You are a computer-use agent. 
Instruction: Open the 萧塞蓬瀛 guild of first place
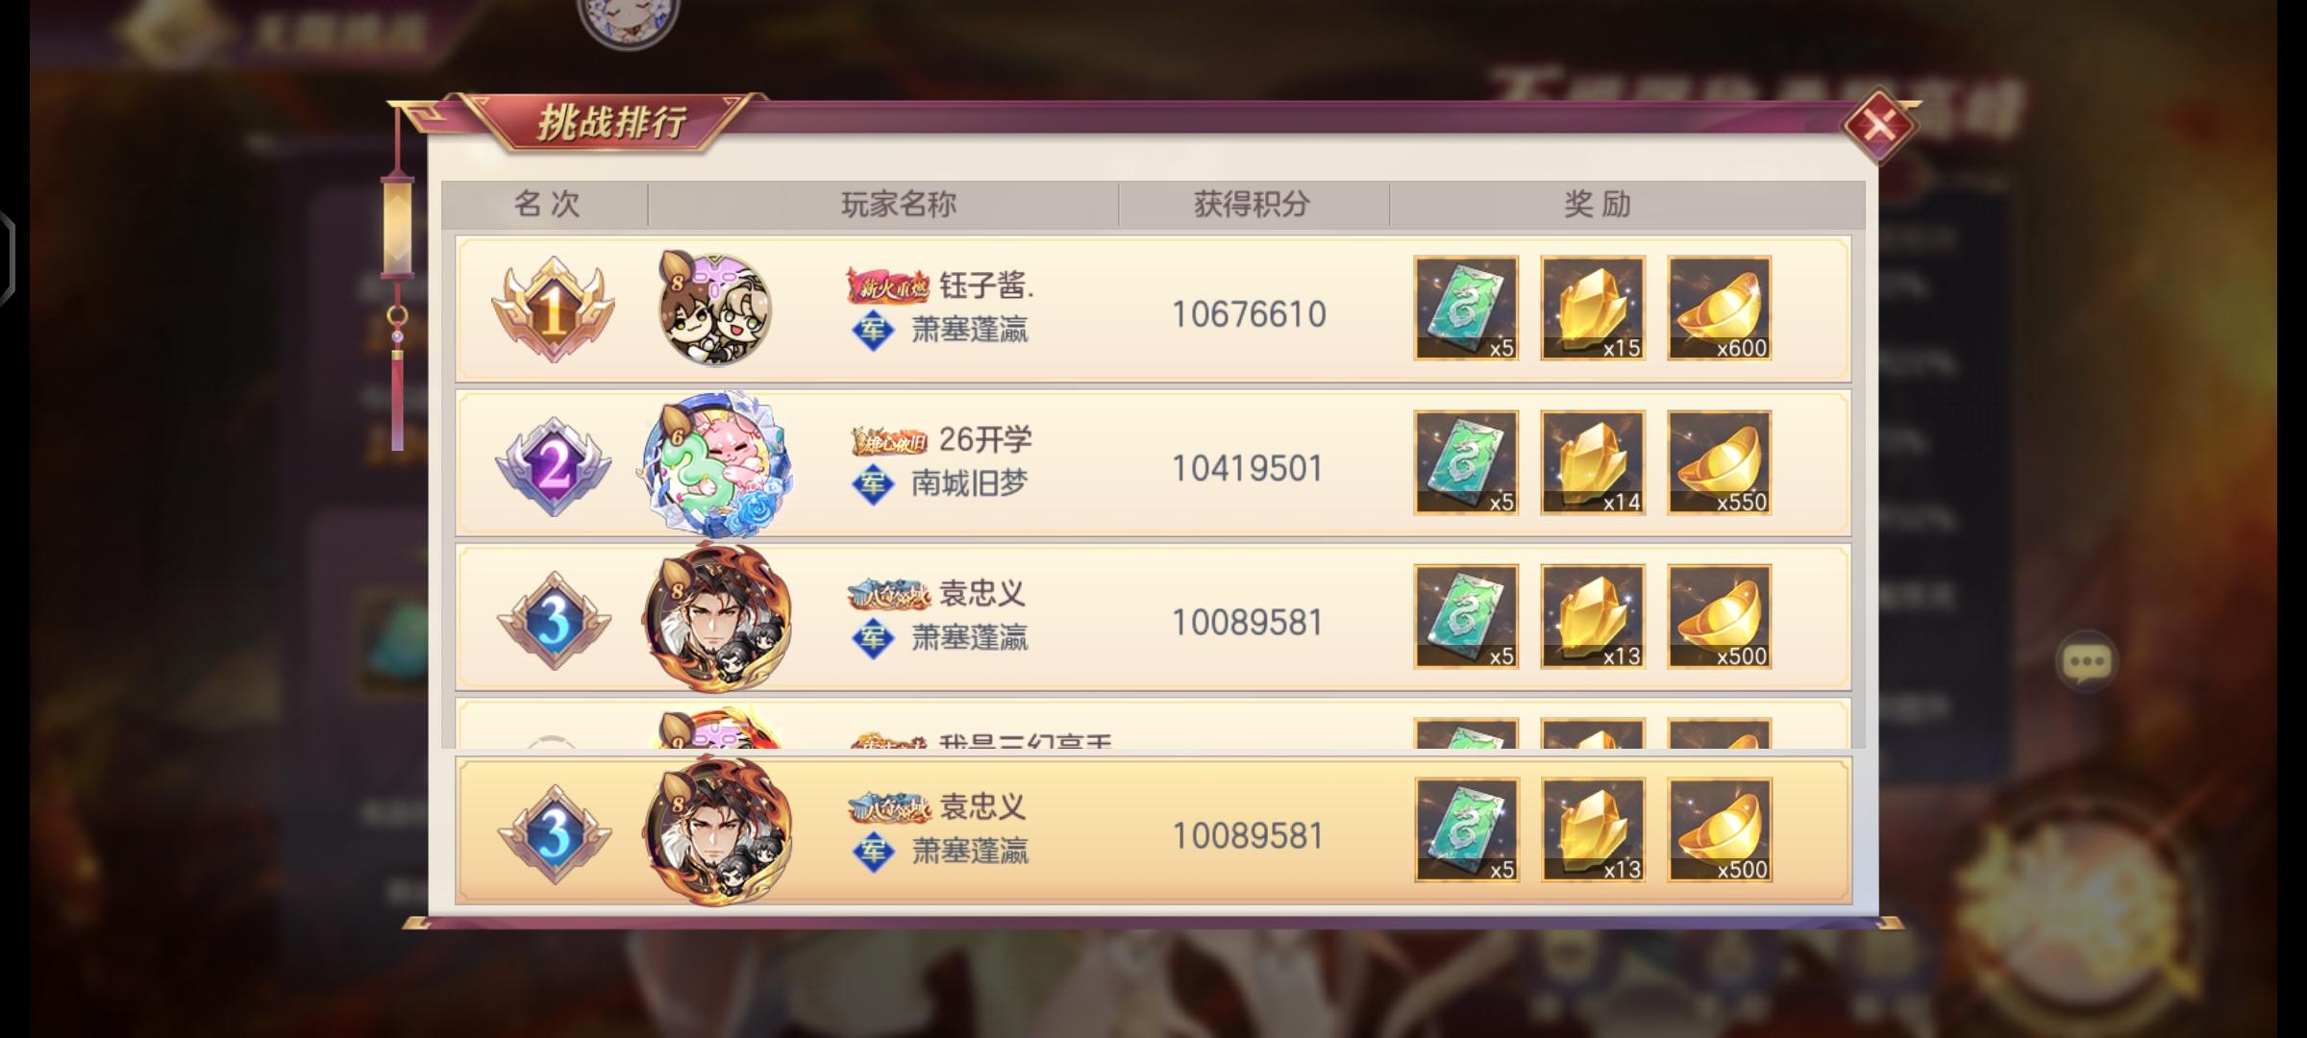click(969, 331)
